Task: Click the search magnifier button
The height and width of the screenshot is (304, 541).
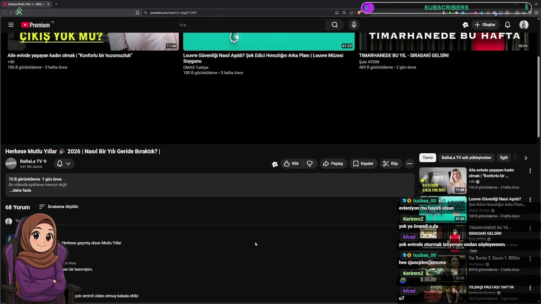Action: click(x=334, y=25)
